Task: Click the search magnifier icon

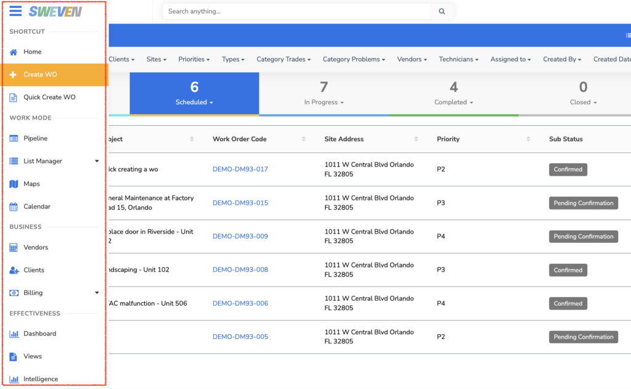Action: click(x=442, y=11)
